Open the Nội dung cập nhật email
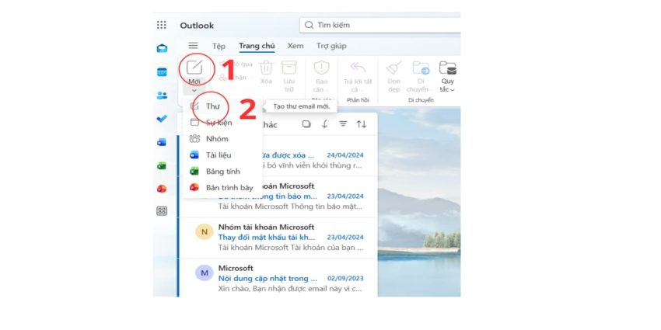 coord(278,279)
